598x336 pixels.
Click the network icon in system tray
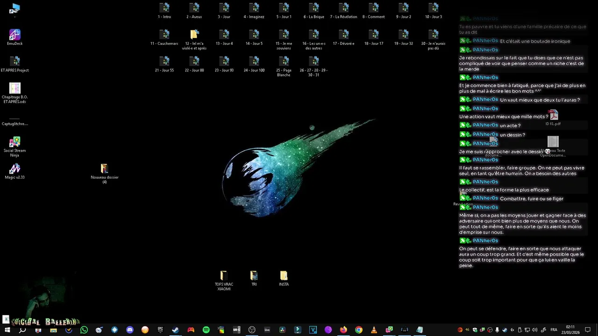click(527, 330)
